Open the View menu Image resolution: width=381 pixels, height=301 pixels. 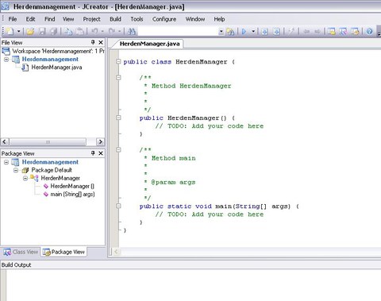pyautogui.click(x=68, y=19)
